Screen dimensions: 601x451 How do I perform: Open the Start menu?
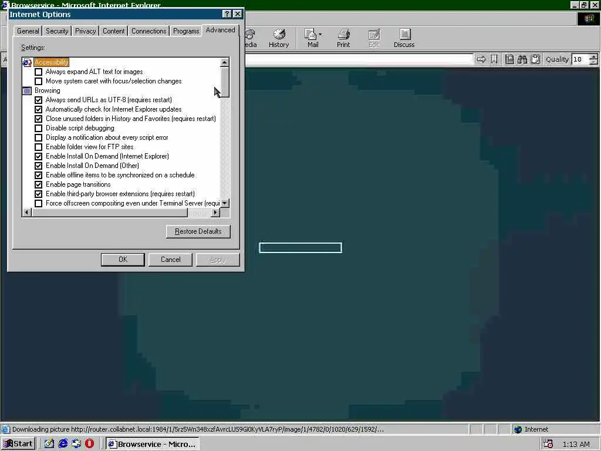pyautogui.click(x=18, y=444)
